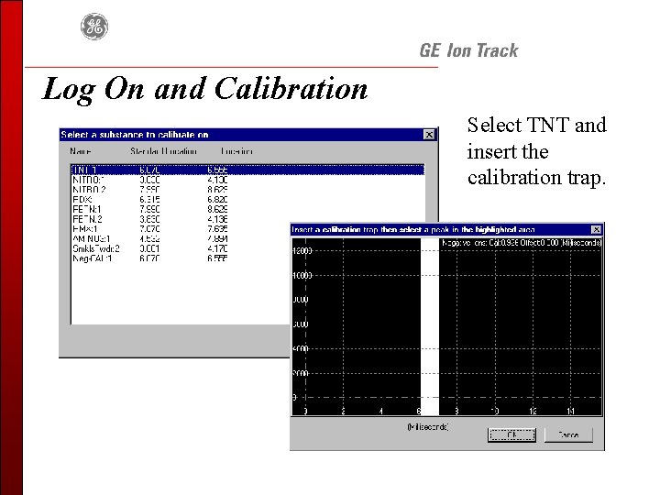Click the Negative Ions Cal offset readout

(x=522, y=243)
